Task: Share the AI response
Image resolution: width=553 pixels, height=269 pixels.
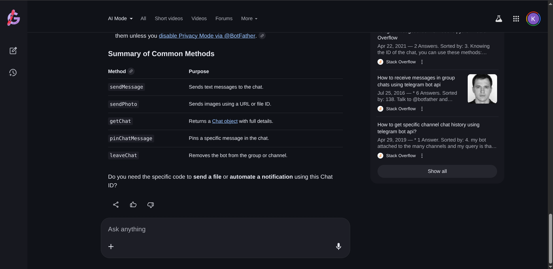Action: click(116, 205)
